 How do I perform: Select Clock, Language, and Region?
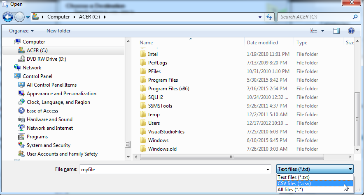click(x=58, y=102)
